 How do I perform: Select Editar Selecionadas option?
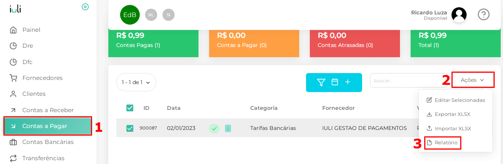tap(456, 100)
